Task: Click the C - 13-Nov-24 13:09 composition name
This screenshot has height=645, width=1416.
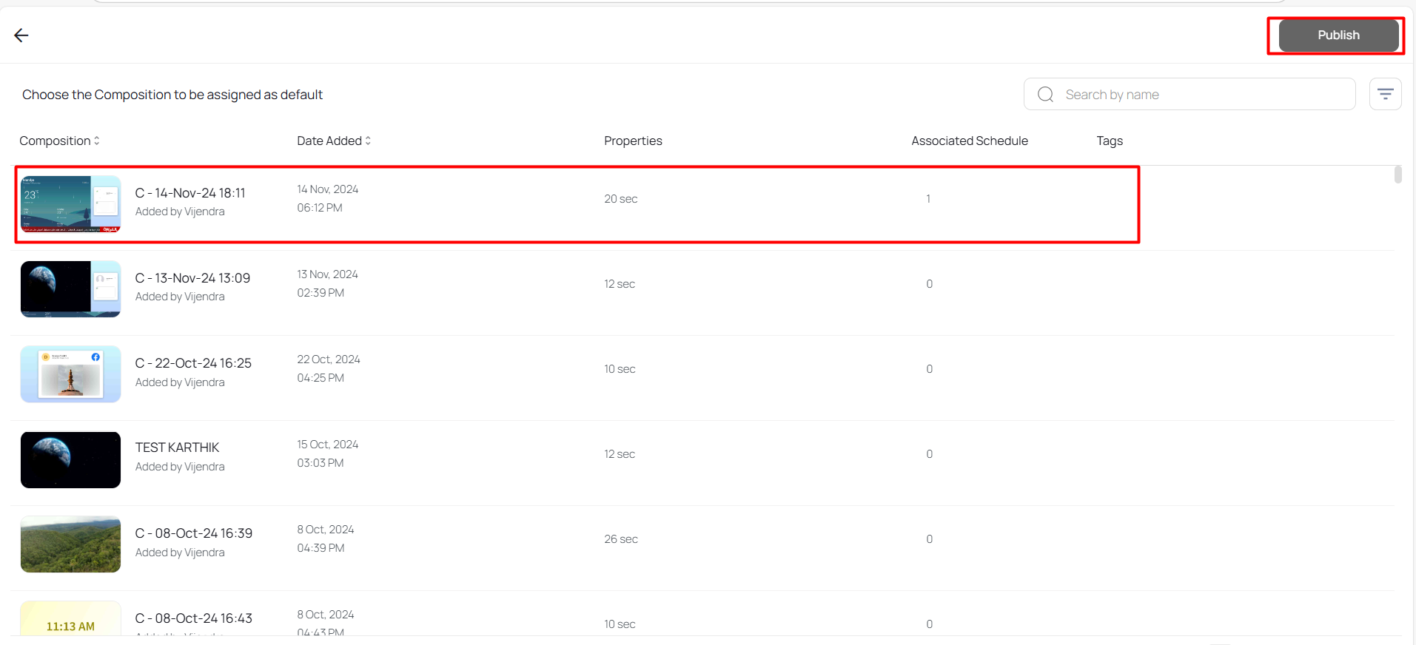Action: (x=192, y=278)
